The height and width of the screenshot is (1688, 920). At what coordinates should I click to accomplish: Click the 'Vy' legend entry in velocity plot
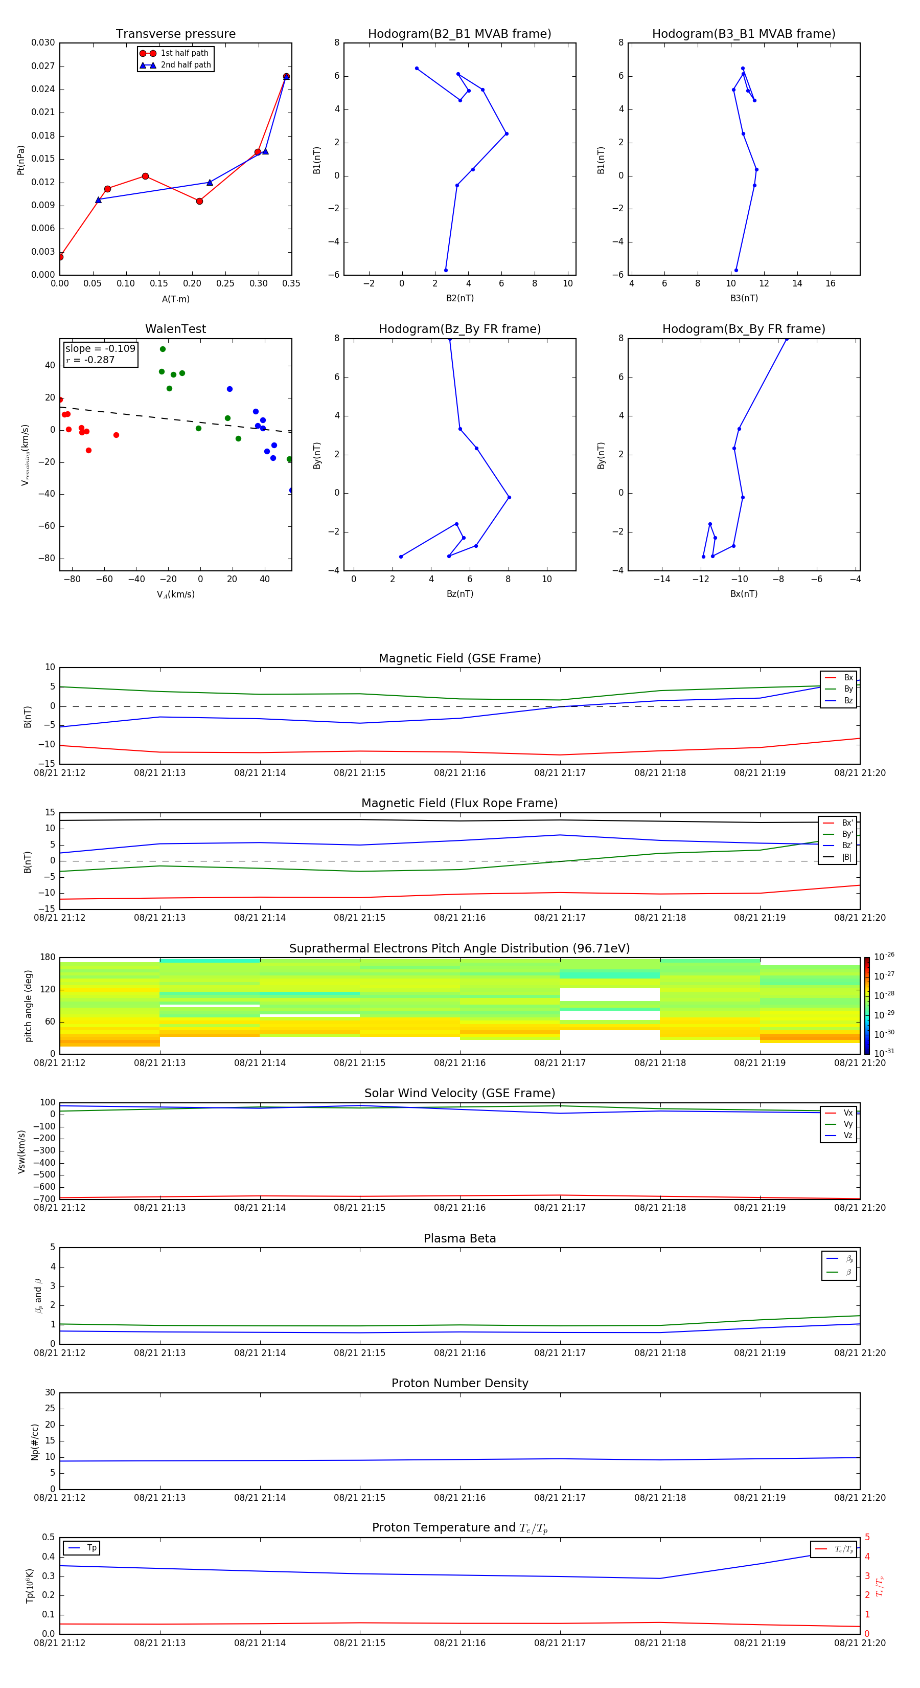point(839,1124)
